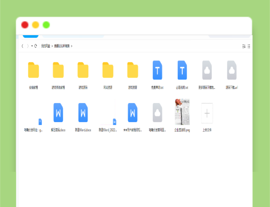This screenshot has height=207, width=270.
Task: Open the 游戏修改教程 folder icon
Action: click(58, 70)
